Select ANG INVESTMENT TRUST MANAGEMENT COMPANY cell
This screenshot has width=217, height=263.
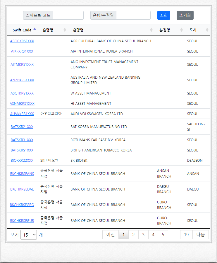(104, 64)
